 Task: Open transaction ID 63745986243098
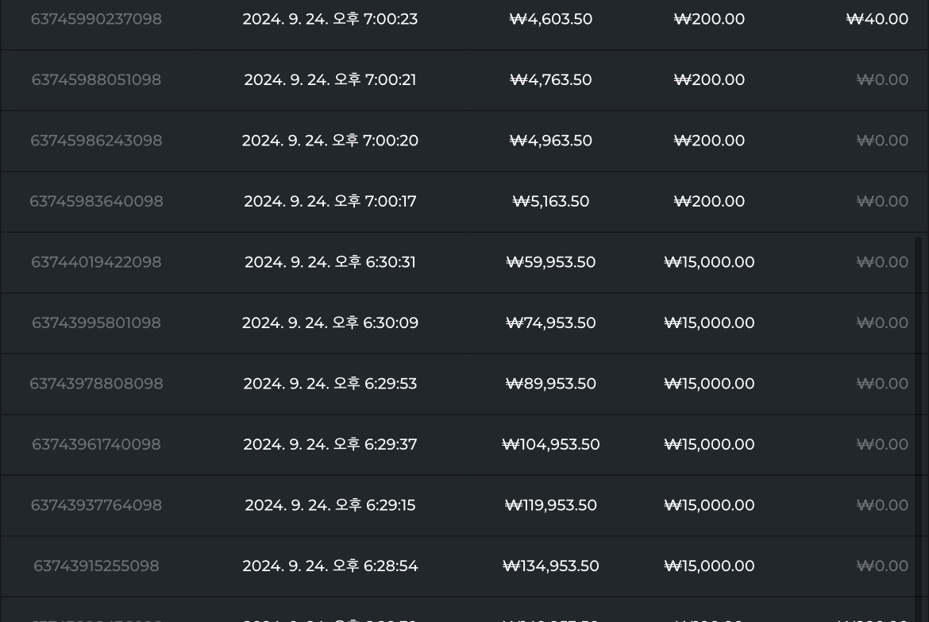click(96, 141)
